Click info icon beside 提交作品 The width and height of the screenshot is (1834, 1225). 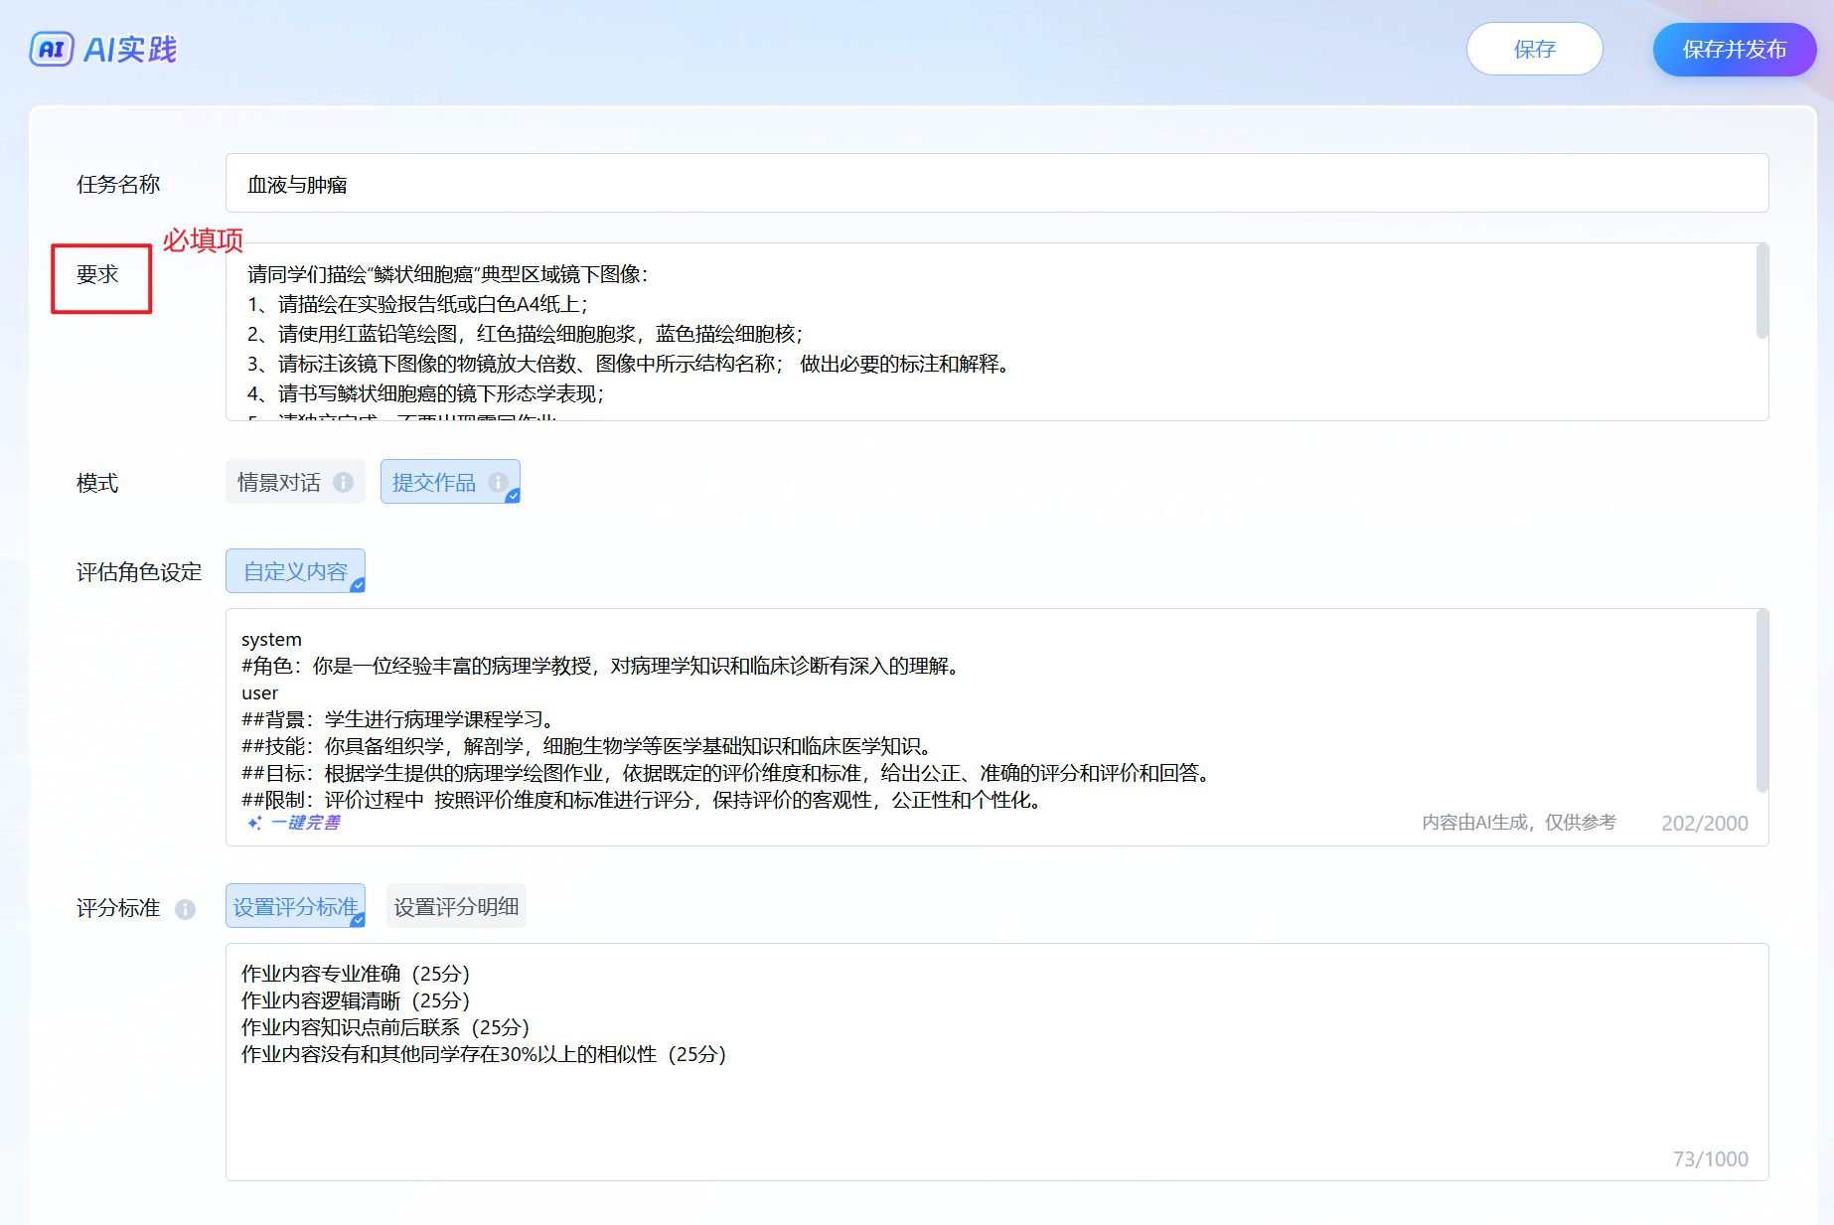point(498,482)
